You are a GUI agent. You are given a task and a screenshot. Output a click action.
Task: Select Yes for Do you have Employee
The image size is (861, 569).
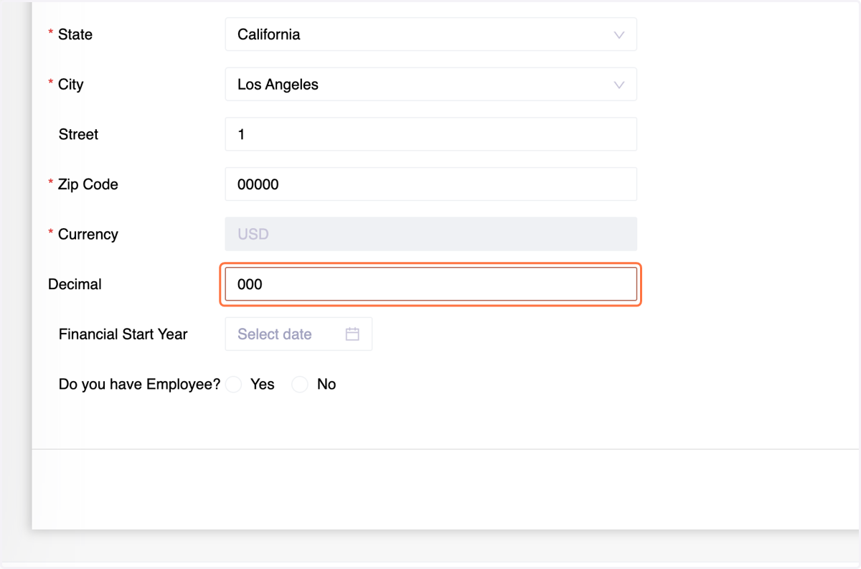pos(234,385)
